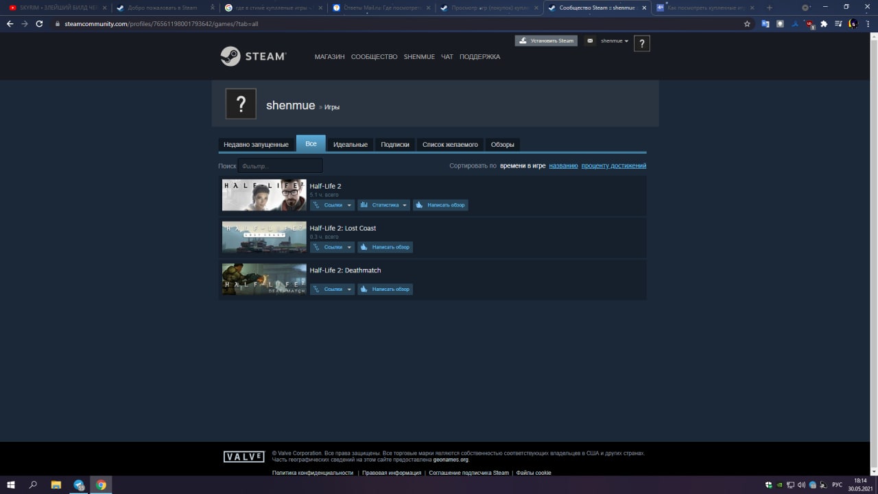This screenshot has width=878, height=494.
Task: Expand shenmue account dropdown
Action: pos(615,41)
